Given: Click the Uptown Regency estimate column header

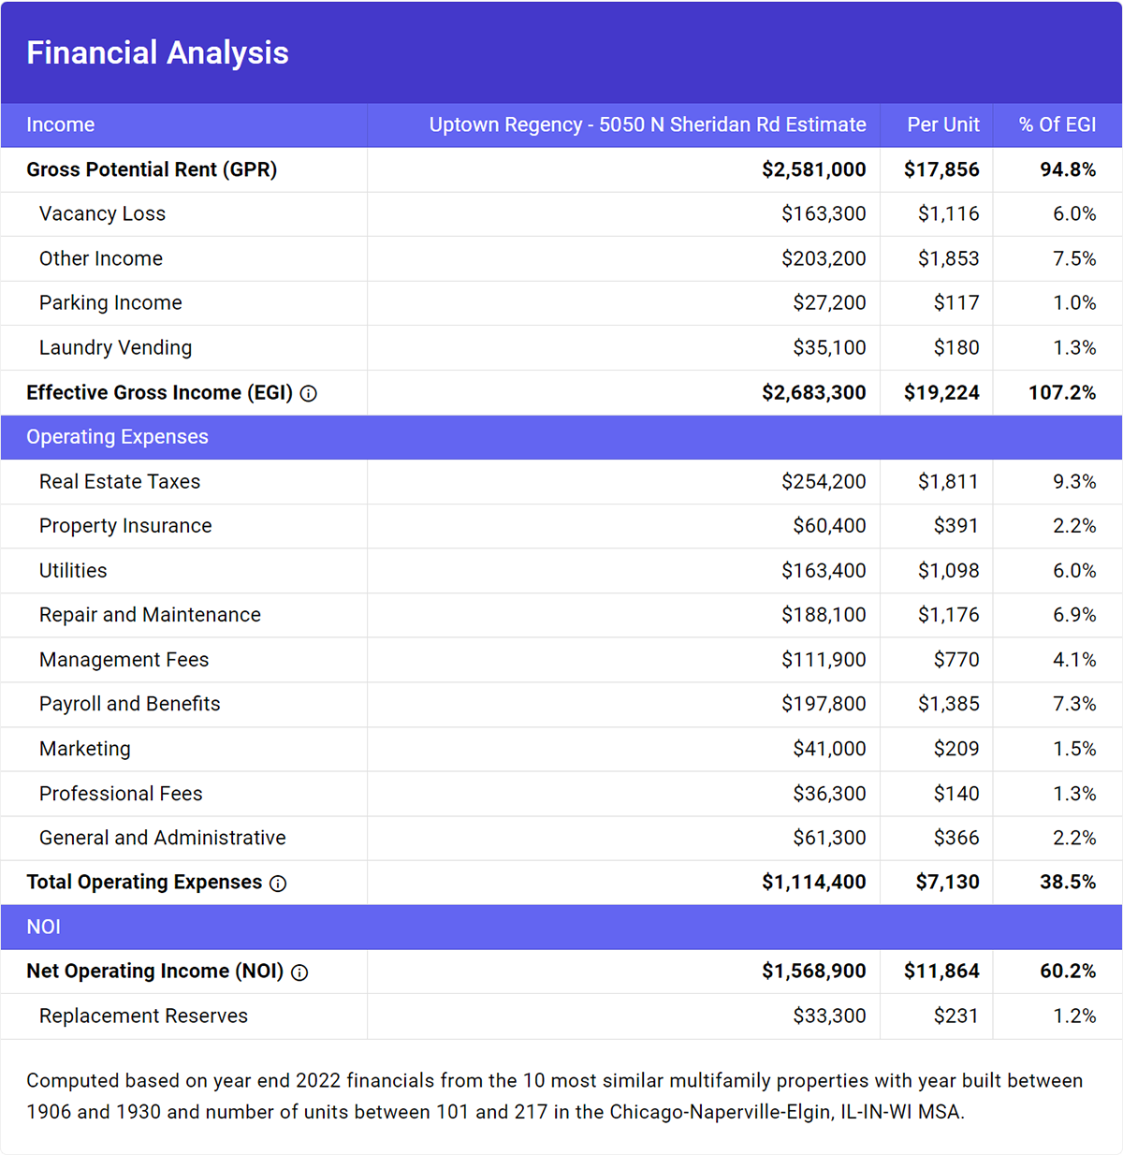Looking at the screenshot, I should 647,124.
